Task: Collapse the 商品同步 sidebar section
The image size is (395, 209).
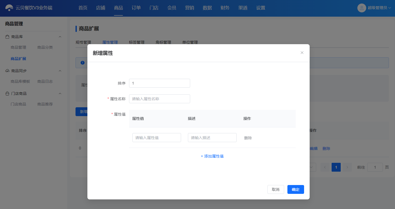Action: click(x=60, y=71)
